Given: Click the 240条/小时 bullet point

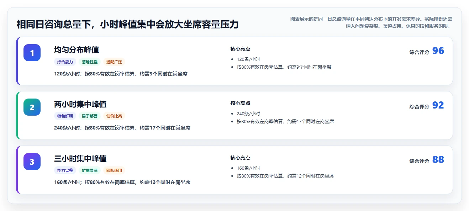Looking at the screenshot, I should (x=248, y=114).
